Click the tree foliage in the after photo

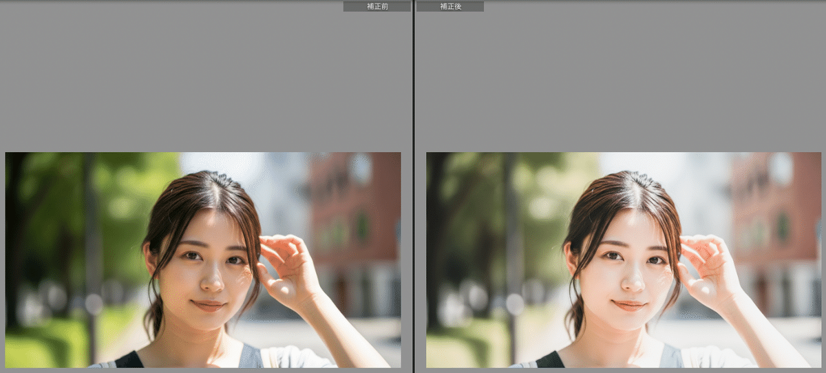(544, 200)
